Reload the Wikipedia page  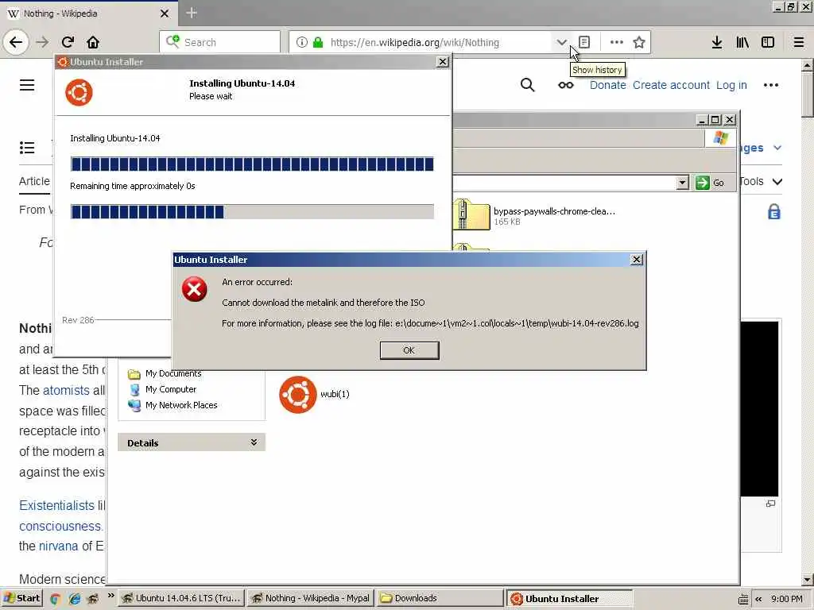[x=68, y=42]
